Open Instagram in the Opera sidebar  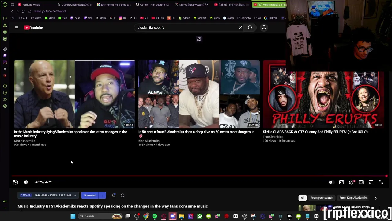(5, 62)
